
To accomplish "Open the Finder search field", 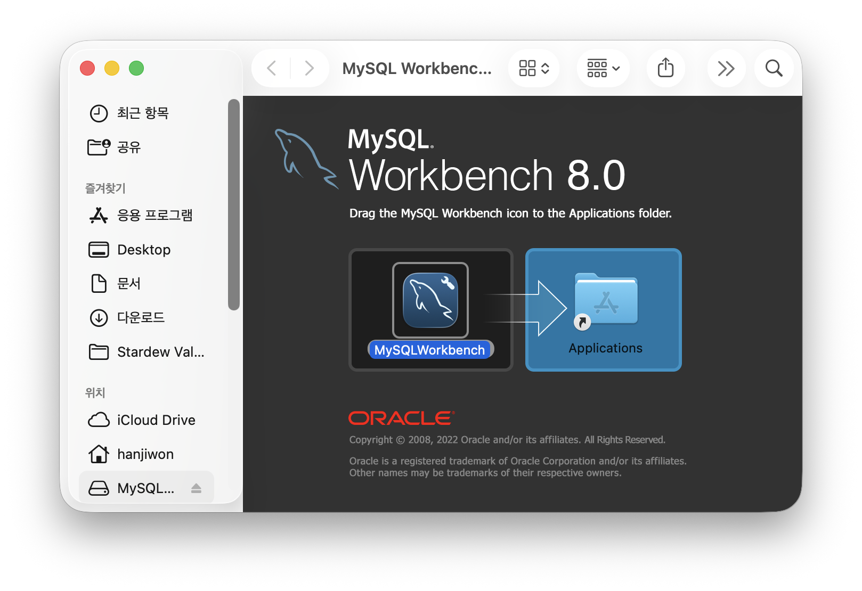I will tap(774, 68).
